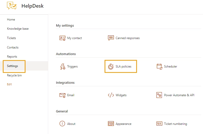This screenshot has width=203, height=134.
Task: Open the My contact settings link
Action: 74,38
